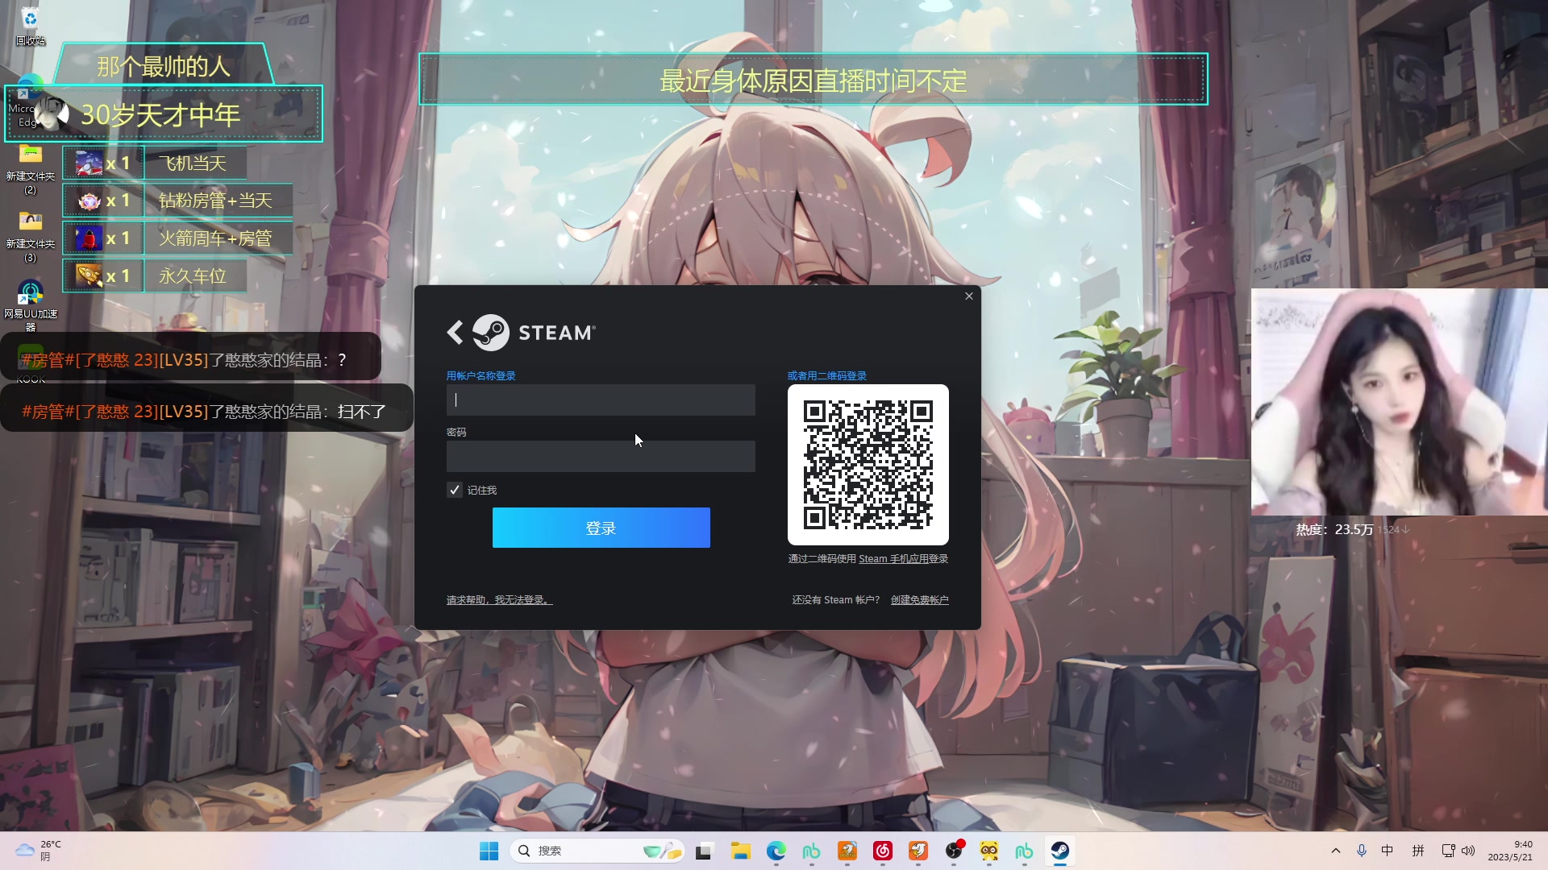Go back using the Steam arrow
Viewport: 1548px width, 870px height.
point(456,332)
